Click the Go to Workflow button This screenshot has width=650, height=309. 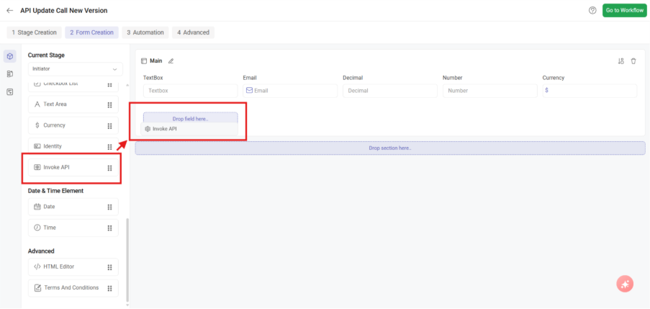623,11
